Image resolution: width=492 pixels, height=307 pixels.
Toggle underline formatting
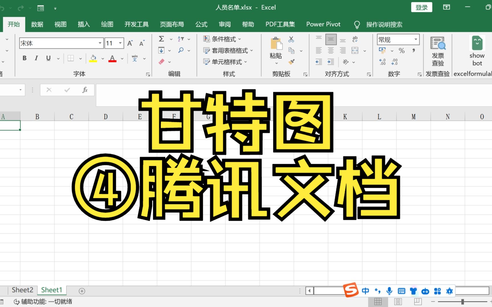tap(48, 58)
